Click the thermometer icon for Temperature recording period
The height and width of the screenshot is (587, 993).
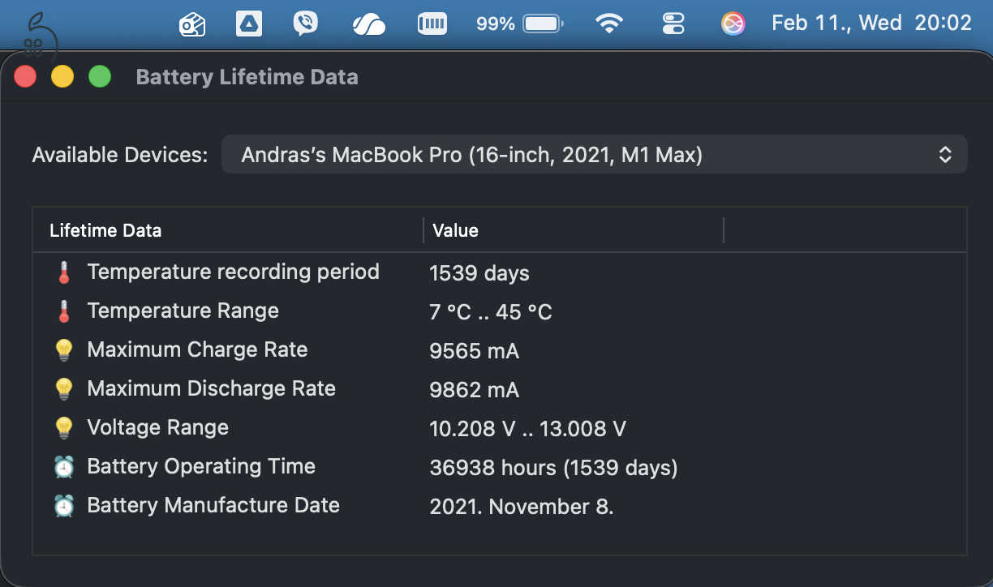tap(64, 272)
